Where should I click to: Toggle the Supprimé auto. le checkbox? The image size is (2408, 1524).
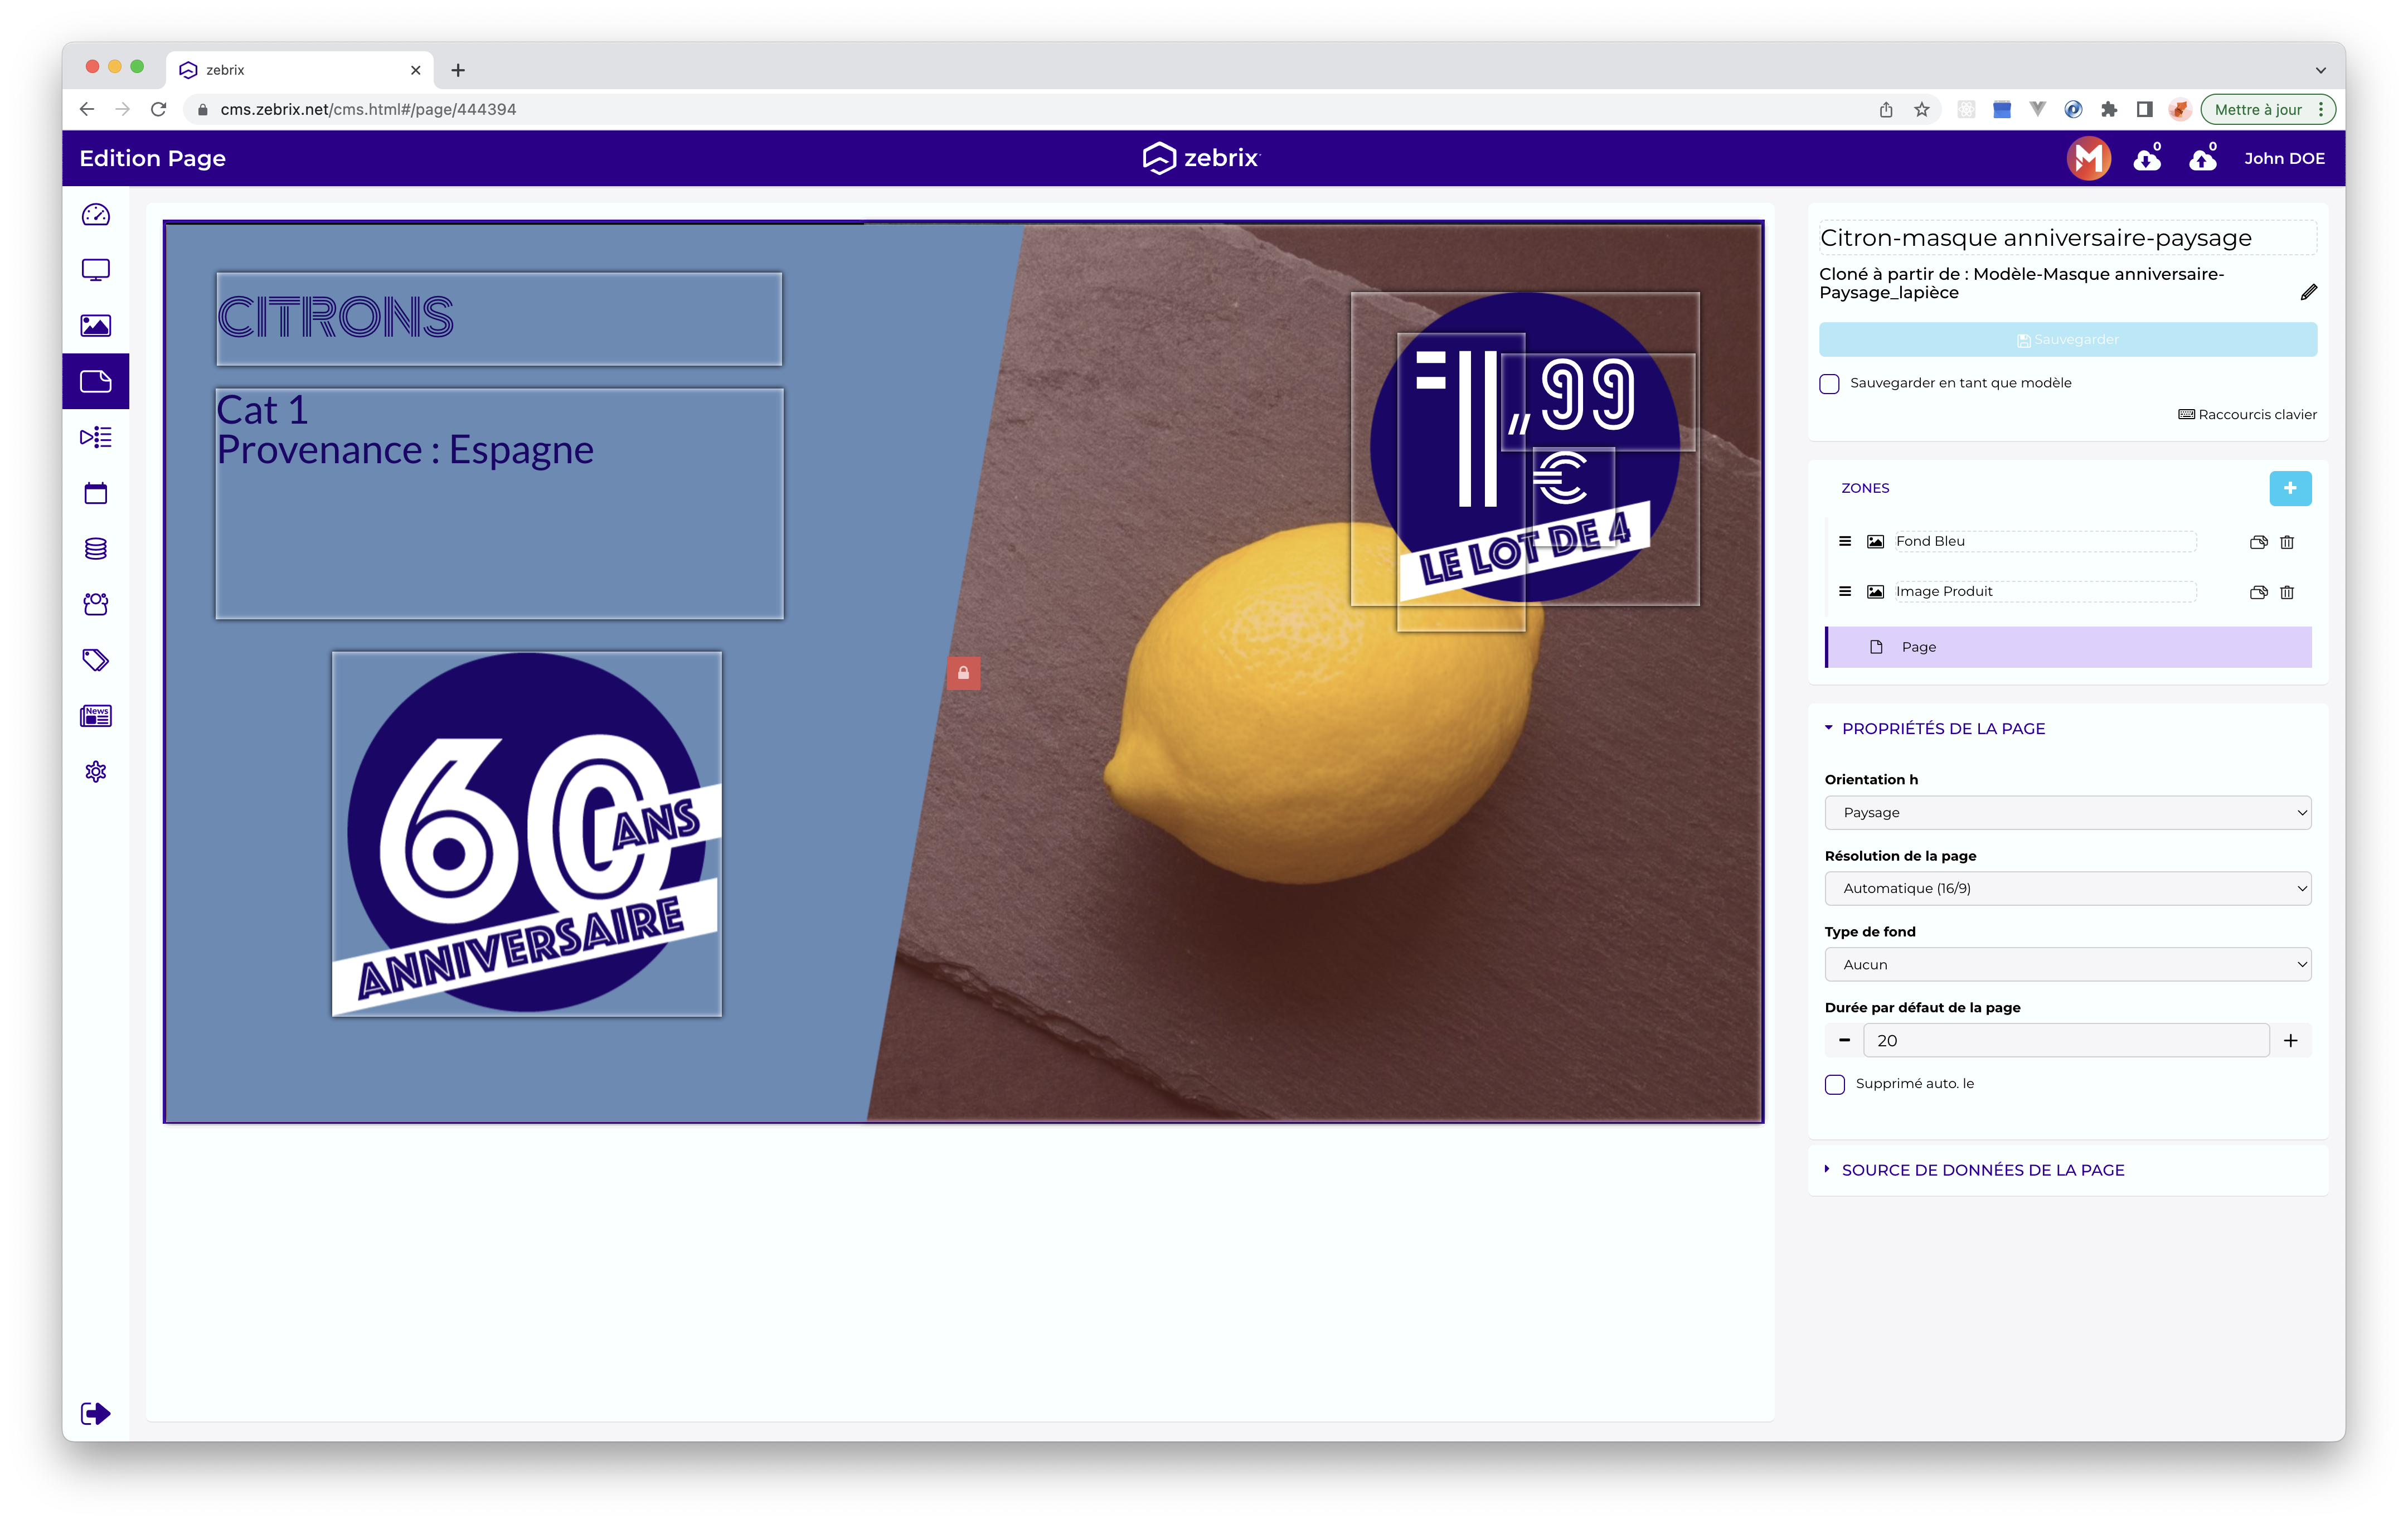click(x=1834, y=1085)
